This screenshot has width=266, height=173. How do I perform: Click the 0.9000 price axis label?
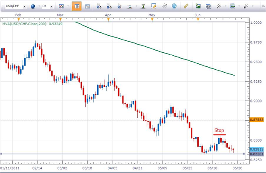click(x=256, y=101)
